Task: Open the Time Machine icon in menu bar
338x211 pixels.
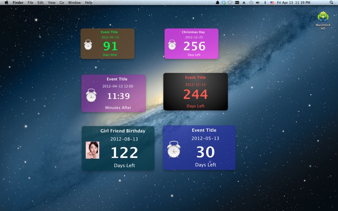Action: click(251, 3)
